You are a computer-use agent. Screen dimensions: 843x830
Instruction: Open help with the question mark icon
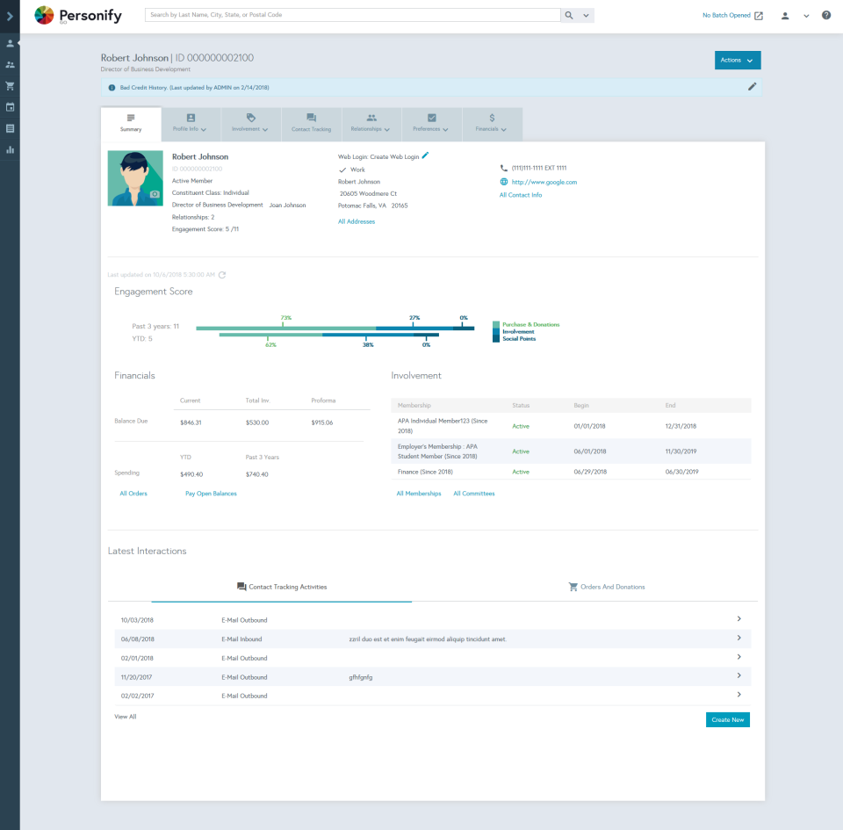coord(825,15)
